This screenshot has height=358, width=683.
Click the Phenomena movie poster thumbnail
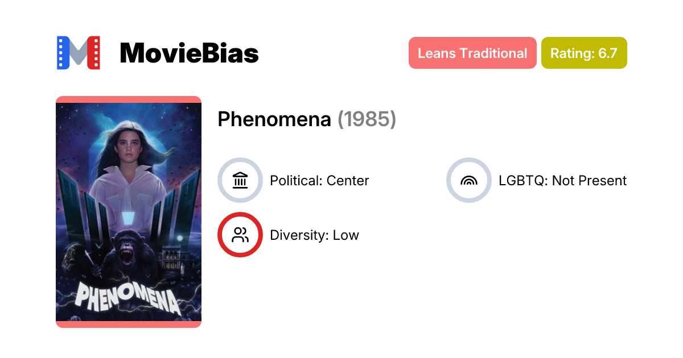coord(128,211)
